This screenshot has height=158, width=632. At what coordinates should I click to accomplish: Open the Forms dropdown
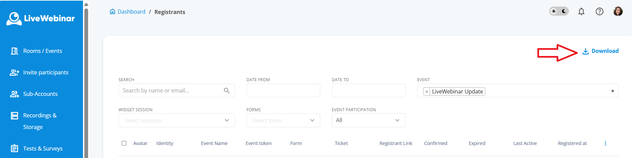pos(283,120)
